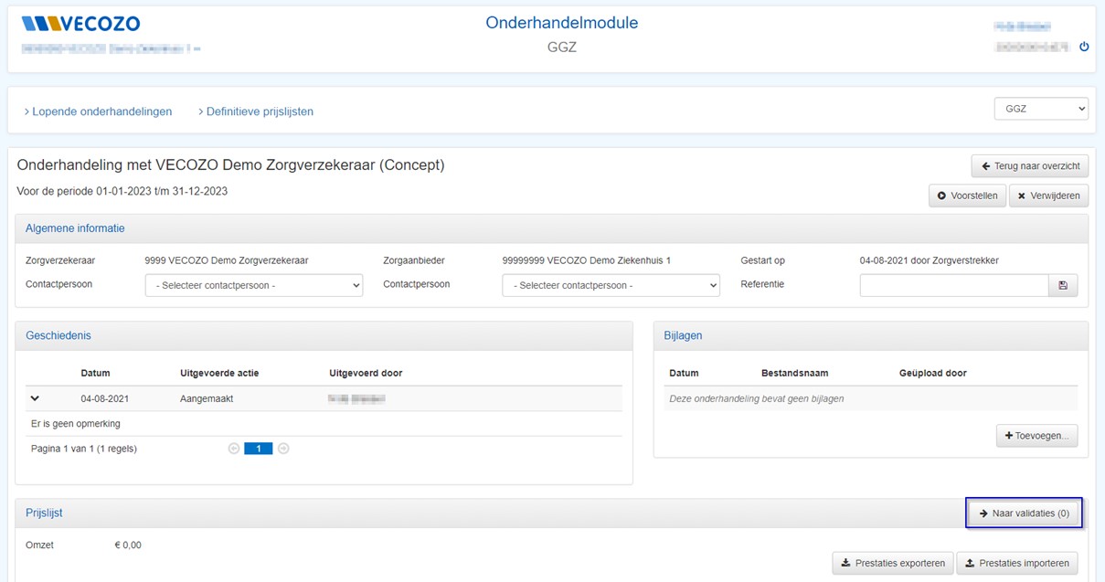Collapse the 04-08-2021 history row chevron
This screenshot has height=582, width=1105.
36,398
